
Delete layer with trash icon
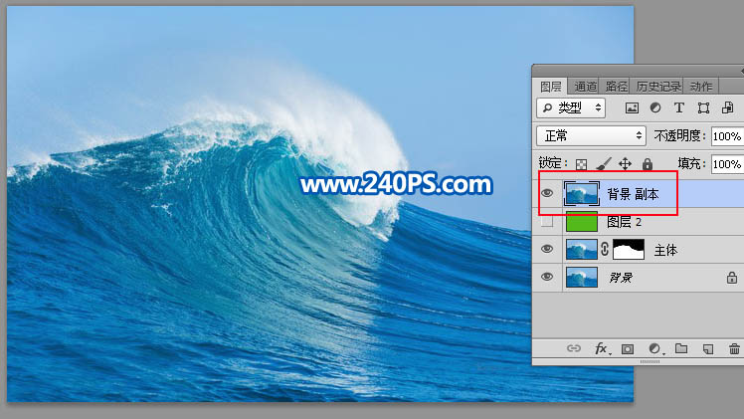734,349
